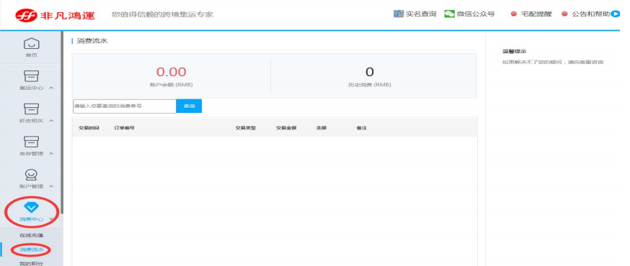Click the 订单编号 column header

click(124, 128)
